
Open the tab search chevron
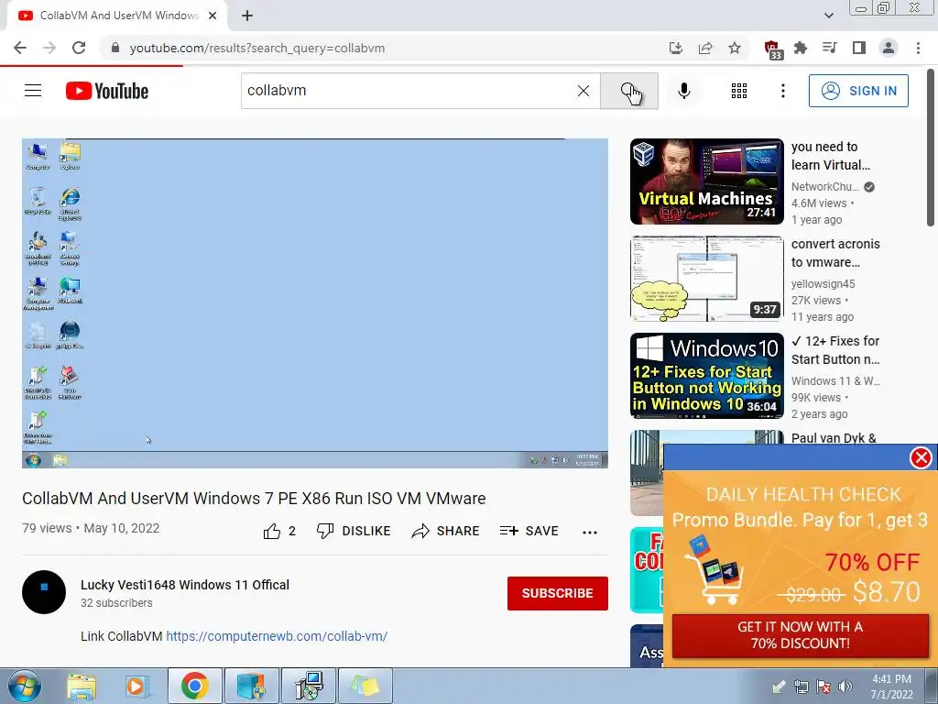coord(828,16)
